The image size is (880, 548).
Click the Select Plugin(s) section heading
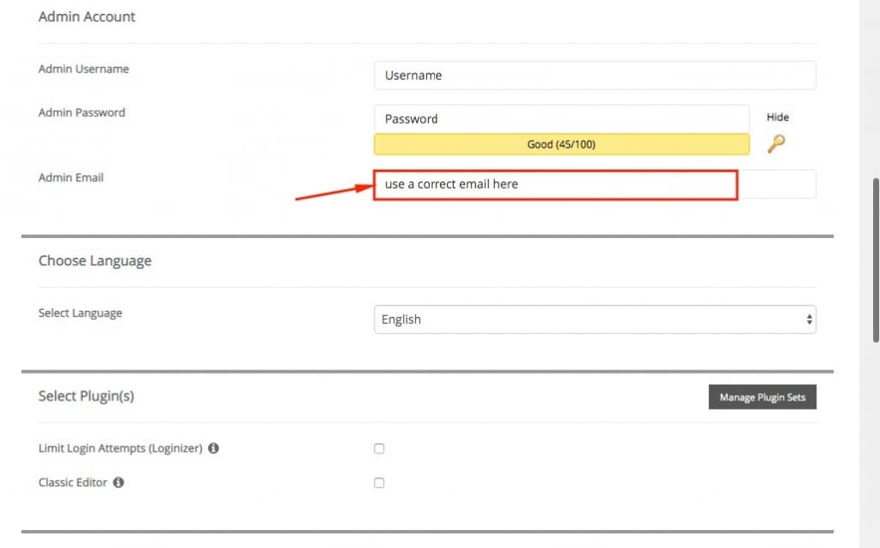pos(86,396)
